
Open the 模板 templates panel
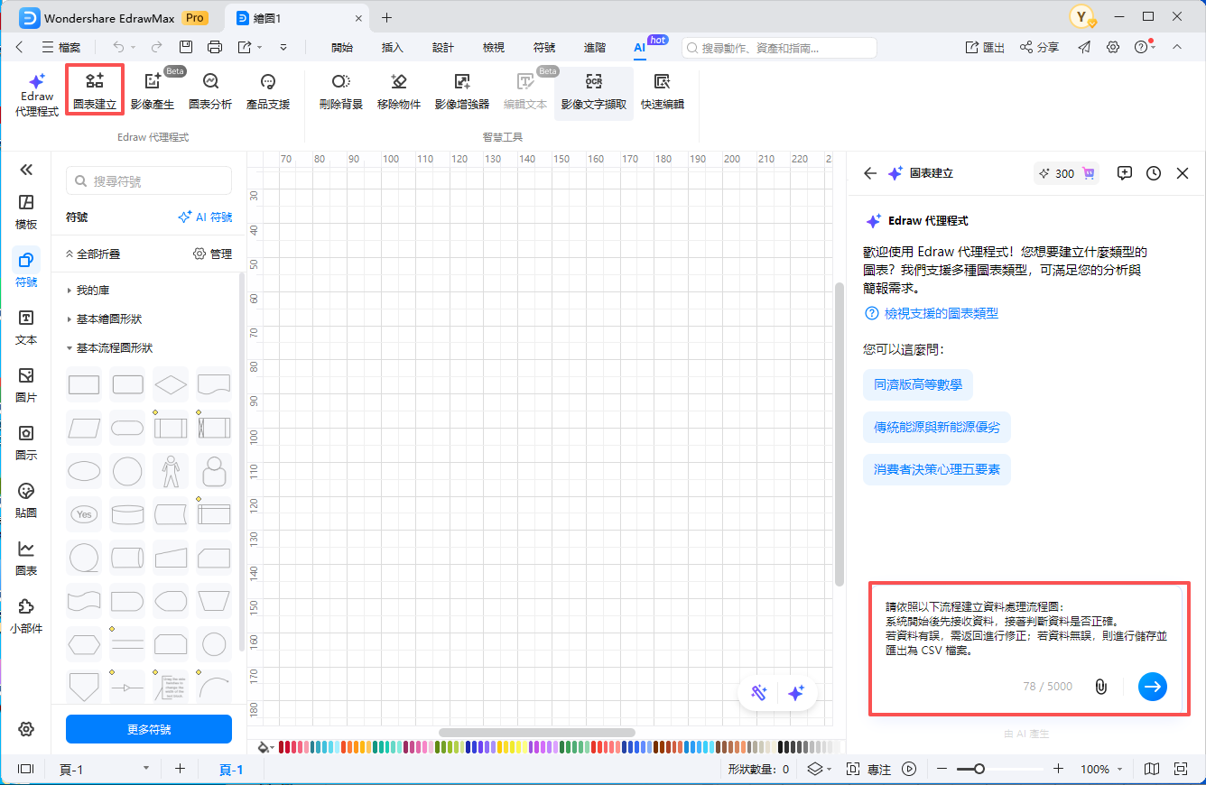point(26,213)
